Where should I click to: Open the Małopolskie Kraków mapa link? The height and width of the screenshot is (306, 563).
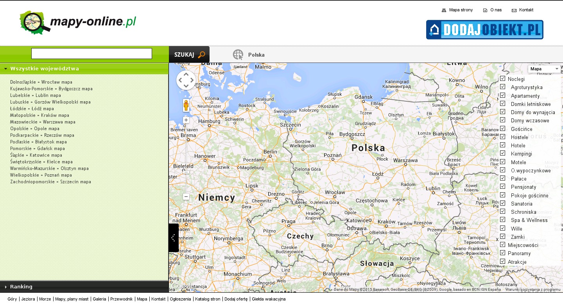pos(39,115)
